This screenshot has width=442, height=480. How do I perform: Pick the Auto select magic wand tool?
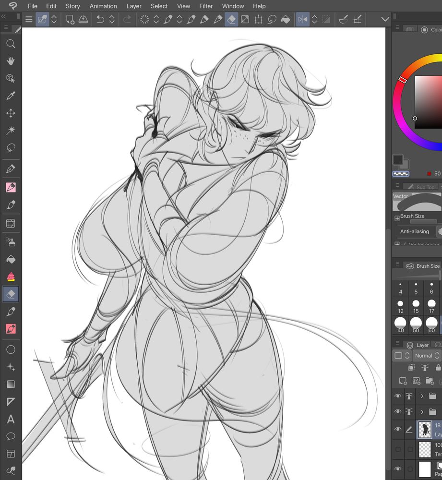click(11, 130)
